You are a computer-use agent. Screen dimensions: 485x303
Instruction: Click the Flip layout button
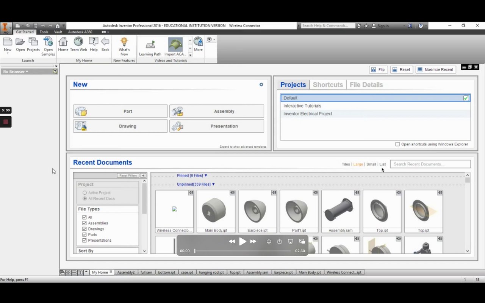click(x=378, y=70)
